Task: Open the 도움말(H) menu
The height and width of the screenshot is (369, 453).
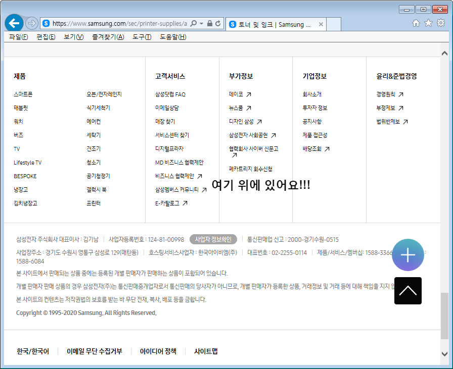Action: click(173, 37)
